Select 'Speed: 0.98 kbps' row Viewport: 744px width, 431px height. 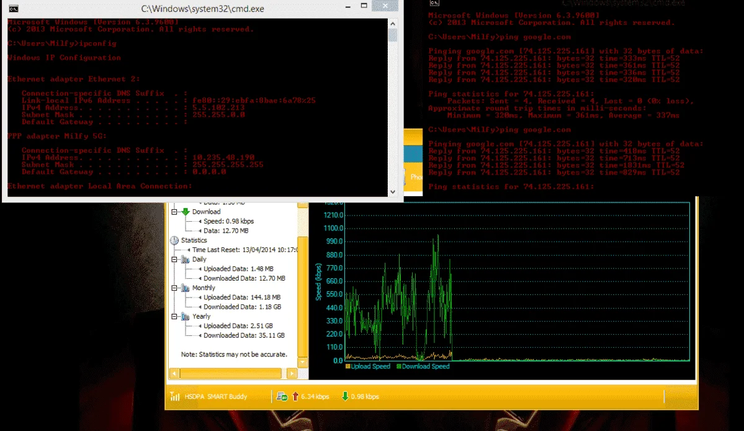(x=229, y=221)
